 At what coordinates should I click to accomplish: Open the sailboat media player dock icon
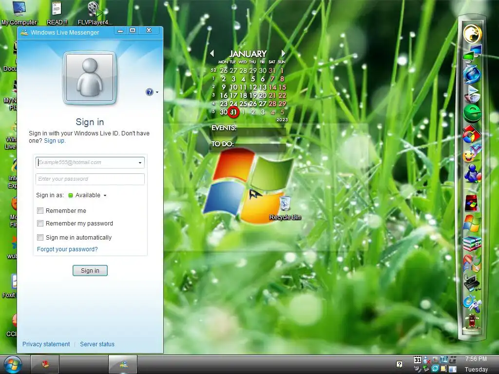(472, 94)
